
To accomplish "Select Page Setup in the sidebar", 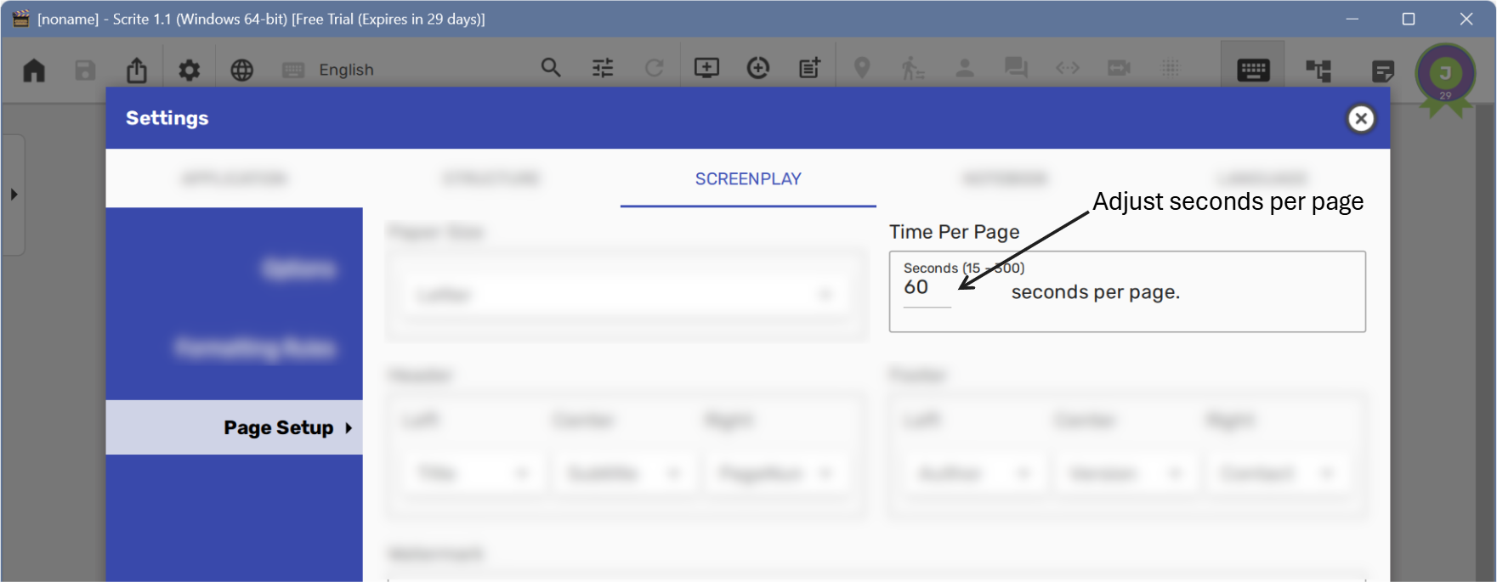I will point(279,427).
